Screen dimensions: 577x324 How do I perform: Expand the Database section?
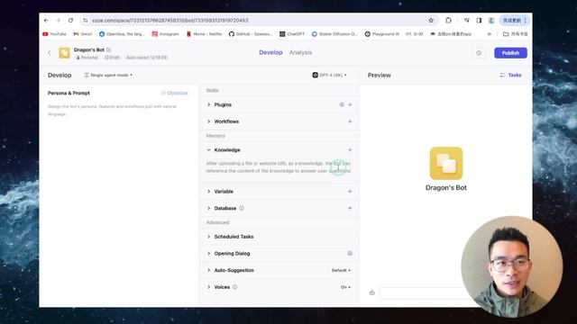(208, 208)
